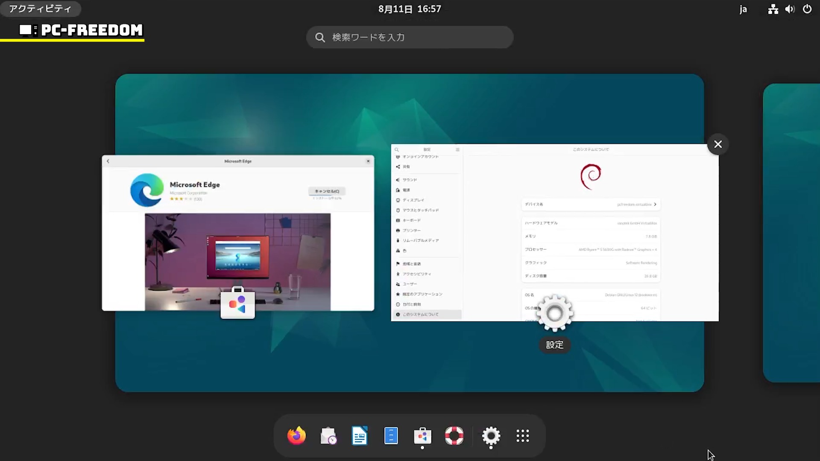Image resolution: width=820 pixels, height=461 pixels.
Task: Click the network status icon
Action: pos(773,9)
